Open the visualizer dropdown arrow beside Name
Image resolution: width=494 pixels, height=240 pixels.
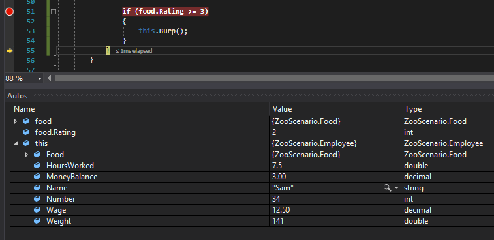click(x=396, y=188)
